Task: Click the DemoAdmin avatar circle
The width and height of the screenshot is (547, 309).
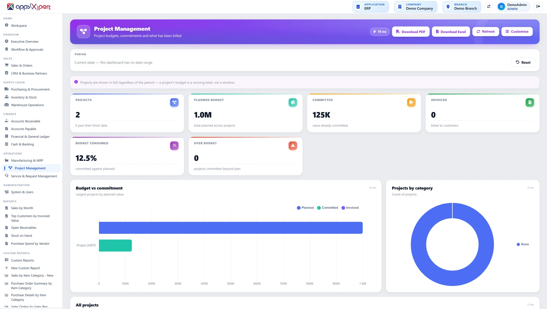Action: (x=501, y=7)
